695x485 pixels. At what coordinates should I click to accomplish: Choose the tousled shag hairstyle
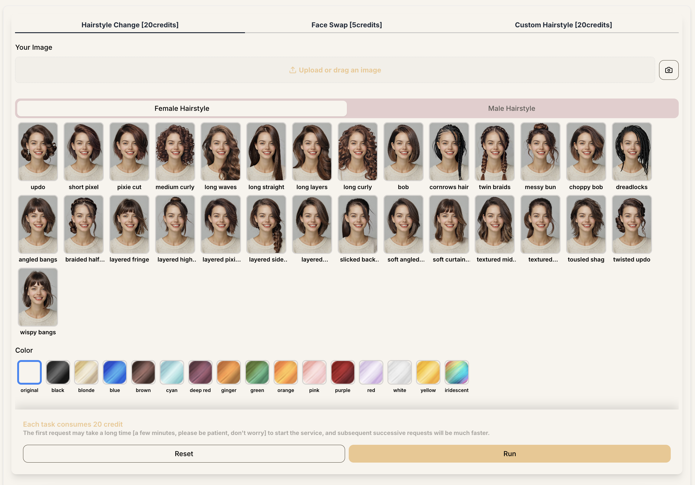pos(586,224)
